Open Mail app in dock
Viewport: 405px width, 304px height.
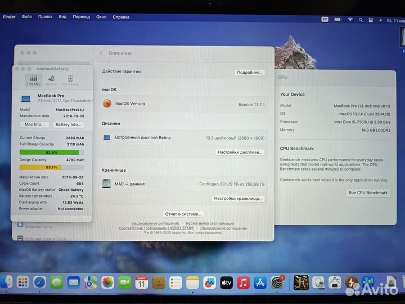coord(74,283)
